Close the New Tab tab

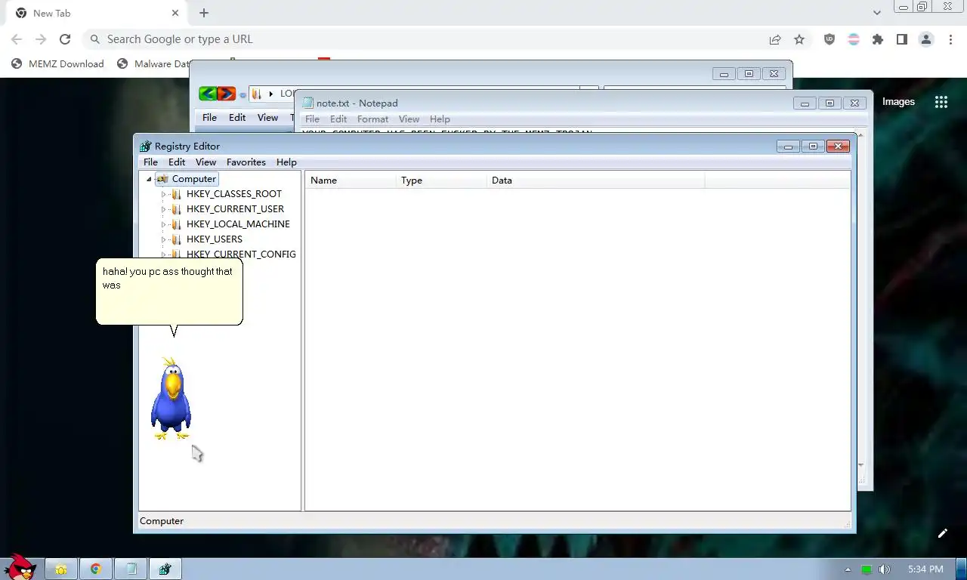pos(175,13)
